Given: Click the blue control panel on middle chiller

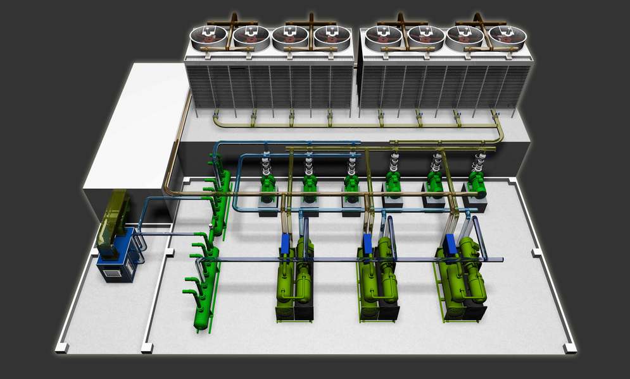Looking at the screenshot, I should point(367,244).
